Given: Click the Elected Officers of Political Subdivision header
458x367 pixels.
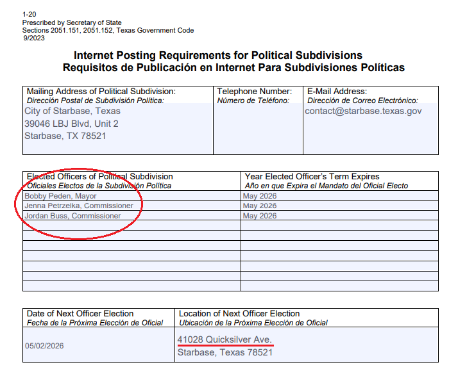Looking at the screenshot, I should tap(100, 177).
